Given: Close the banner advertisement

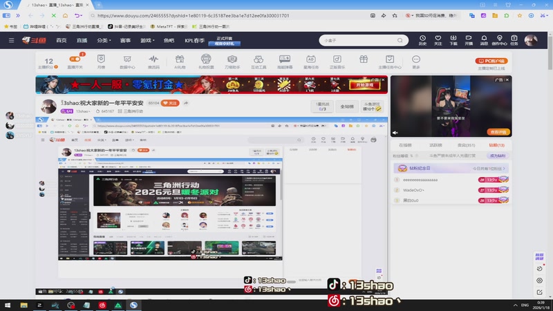Looking at the screenshot, I should click(383, 79).
